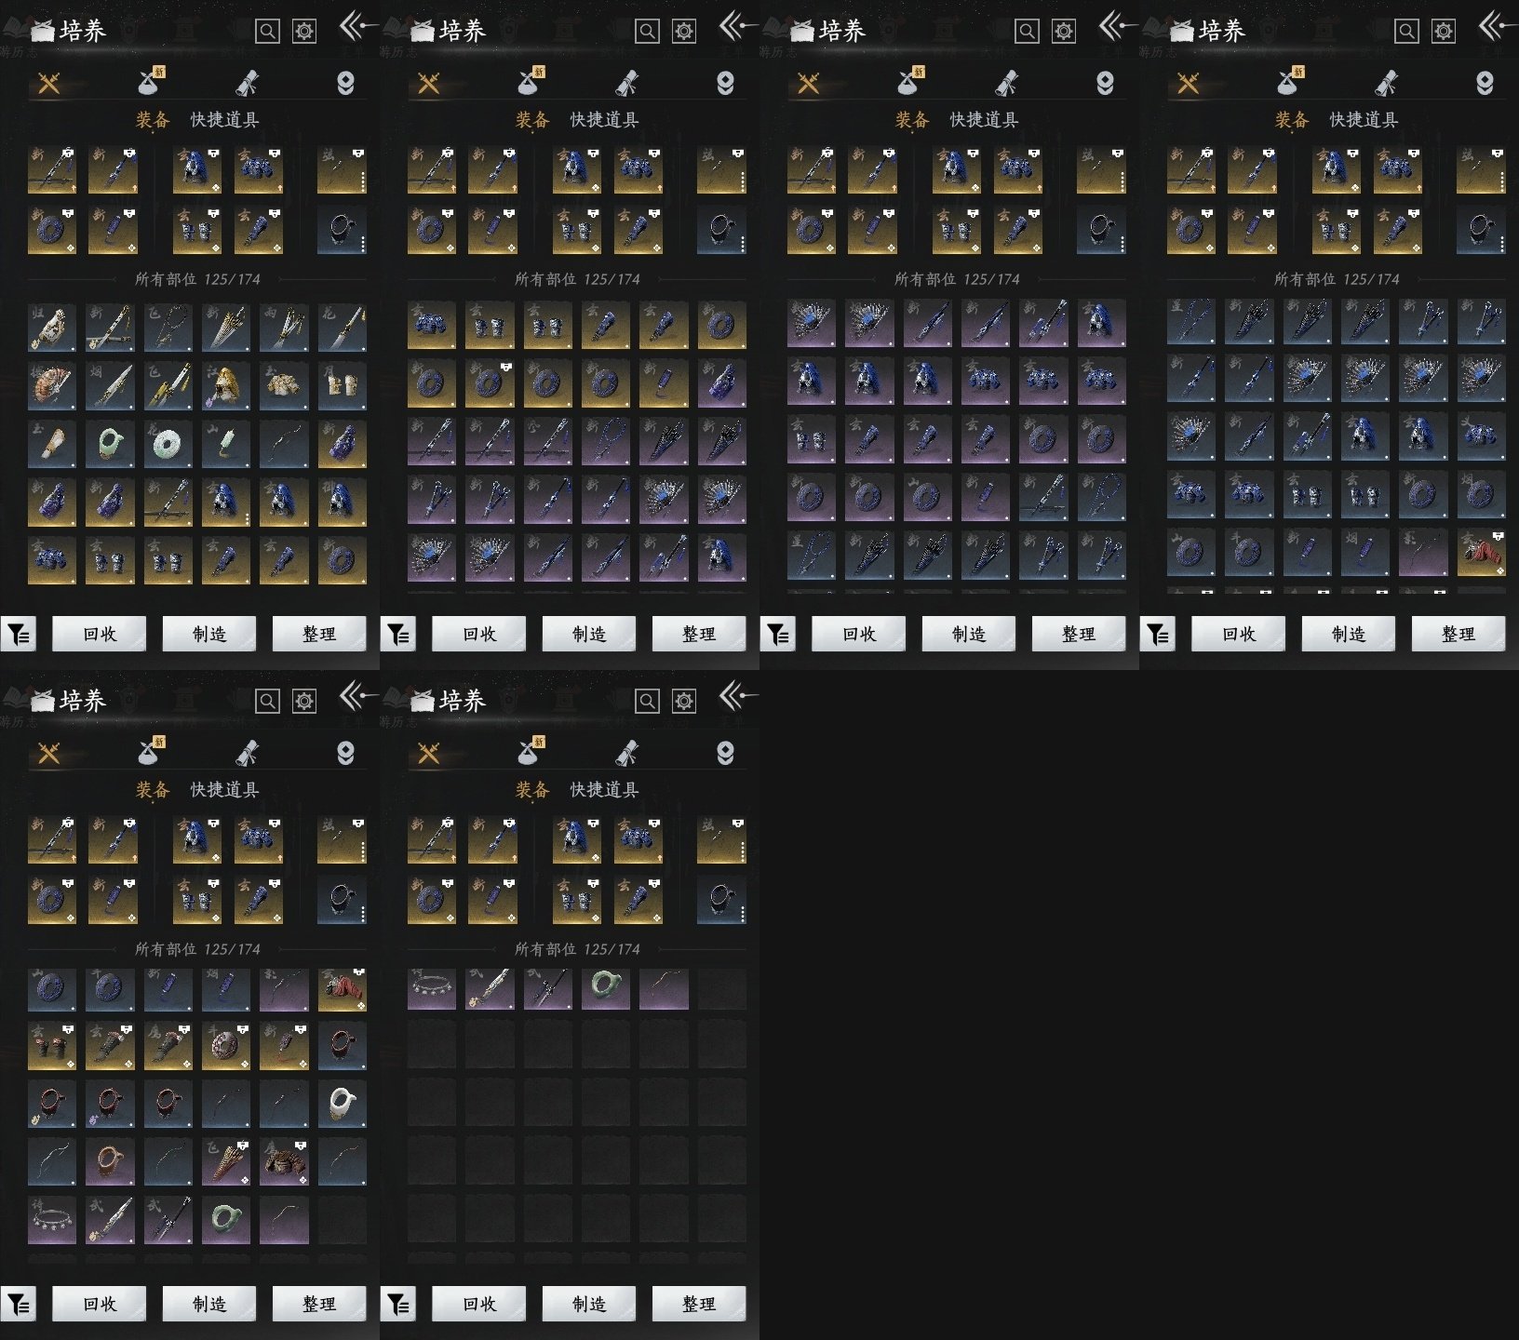
Task: Select 装备 tab in the top-right panel
Action: coord(1292,120)
